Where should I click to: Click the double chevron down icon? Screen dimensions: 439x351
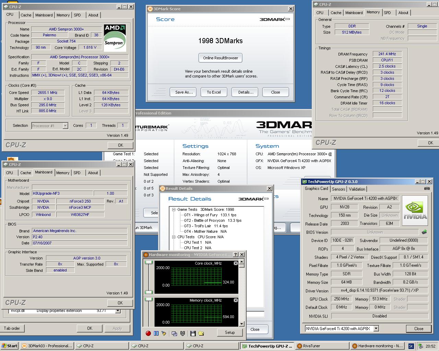point(182,333)
